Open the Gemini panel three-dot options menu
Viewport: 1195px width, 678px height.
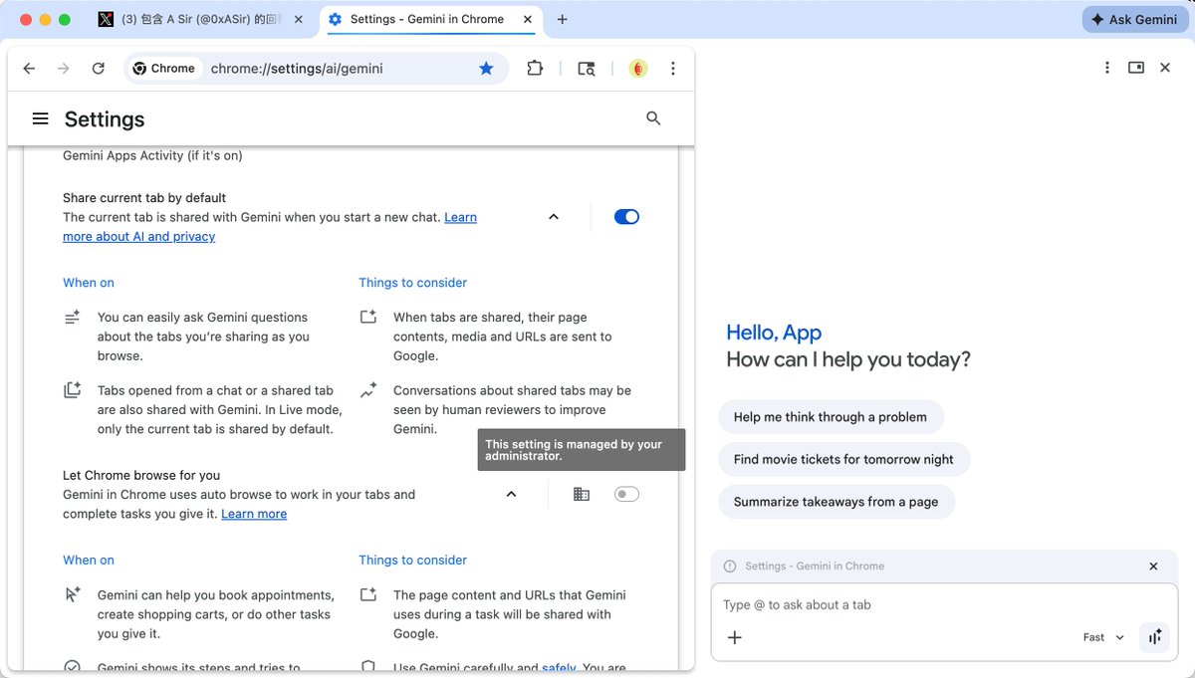[1107, 68]
